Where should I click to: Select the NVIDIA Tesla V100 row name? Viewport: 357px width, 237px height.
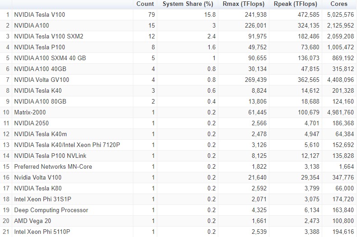pyautogui.click(x=40, y=14)
